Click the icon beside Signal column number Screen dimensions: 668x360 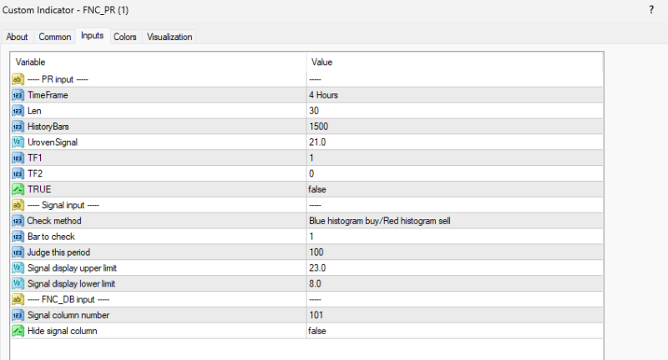18,315
